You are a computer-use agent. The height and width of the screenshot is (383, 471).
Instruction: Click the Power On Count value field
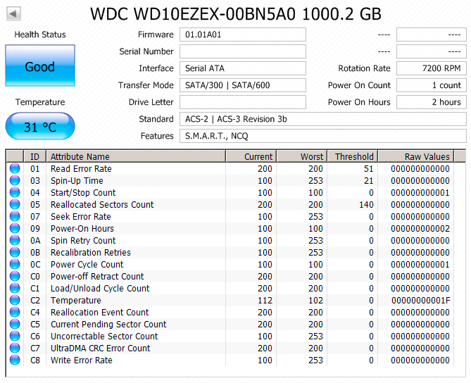click(x=432, y=85)
